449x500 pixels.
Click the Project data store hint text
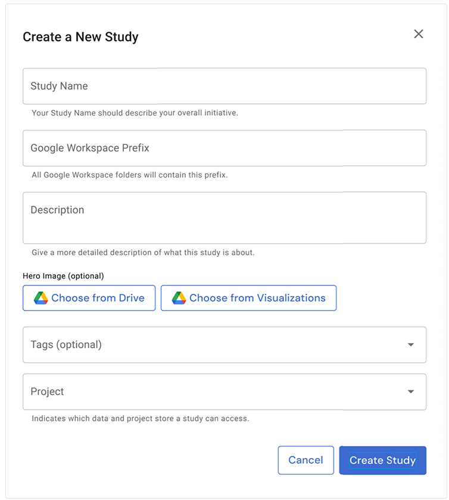pyautogui.click(x=140, y=418)
